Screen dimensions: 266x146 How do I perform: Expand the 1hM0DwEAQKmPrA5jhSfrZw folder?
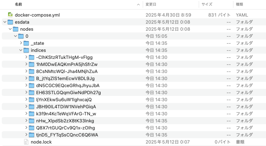click(x=26, y=64)
